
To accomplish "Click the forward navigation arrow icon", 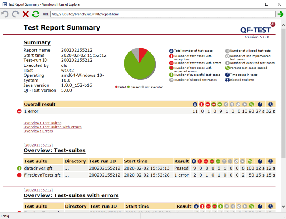I will click(x=15, y=14).
